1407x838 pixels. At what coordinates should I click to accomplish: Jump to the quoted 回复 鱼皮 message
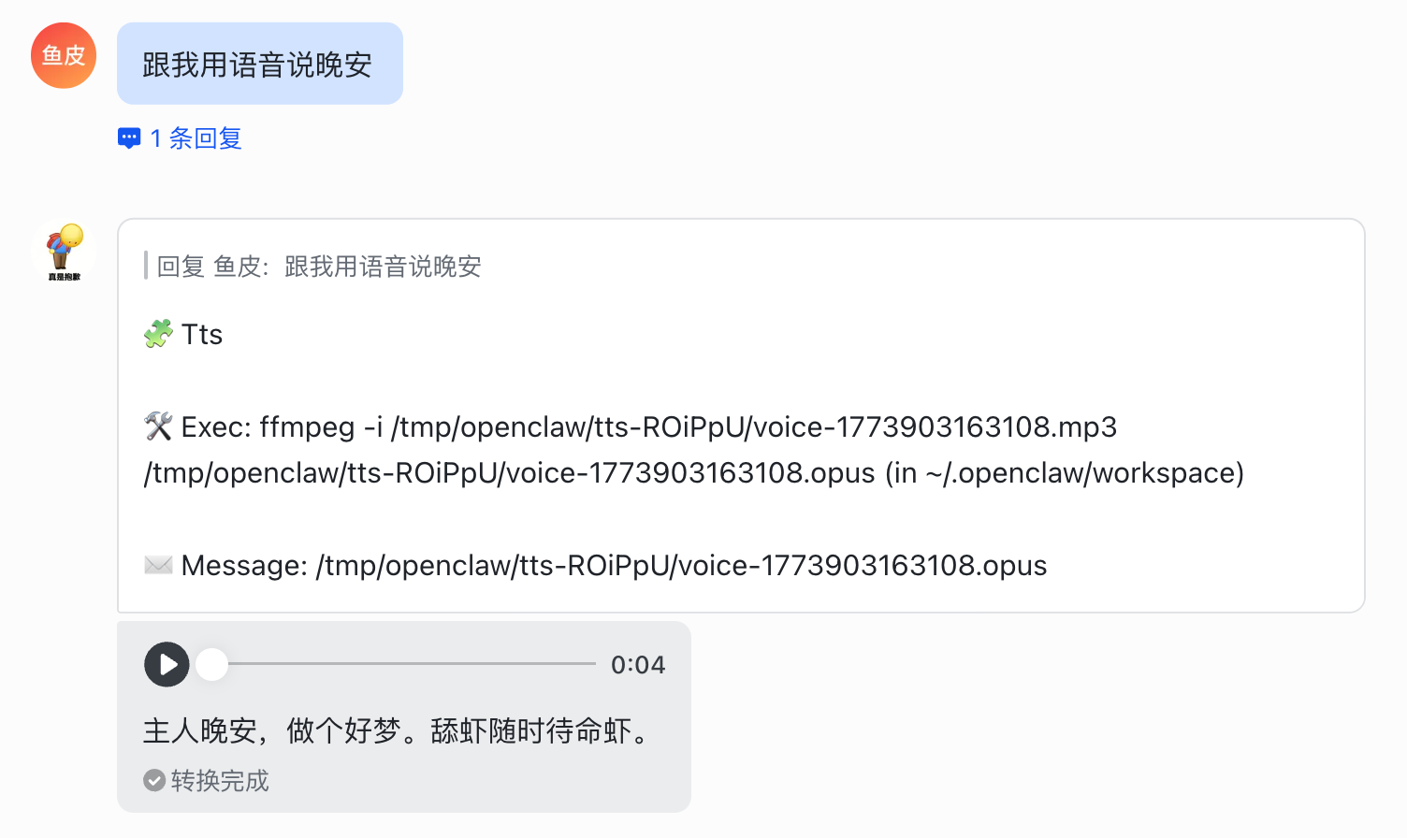click(x=318, y=267)
